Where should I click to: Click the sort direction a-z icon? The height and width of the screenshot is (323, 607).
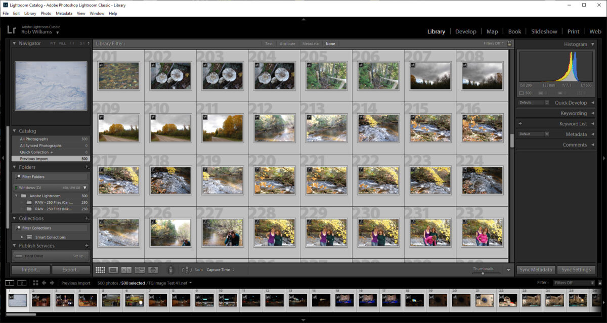pos(187,270)
